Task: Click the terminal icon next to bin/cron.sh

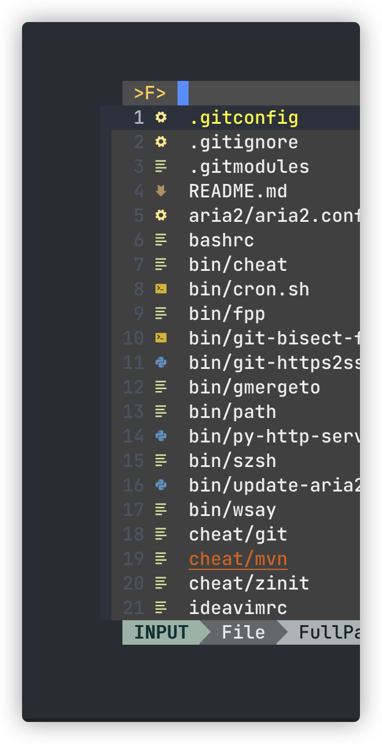Action: (160, 289)
